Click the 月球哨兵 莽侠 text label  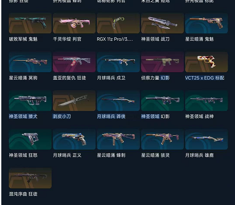111,117
